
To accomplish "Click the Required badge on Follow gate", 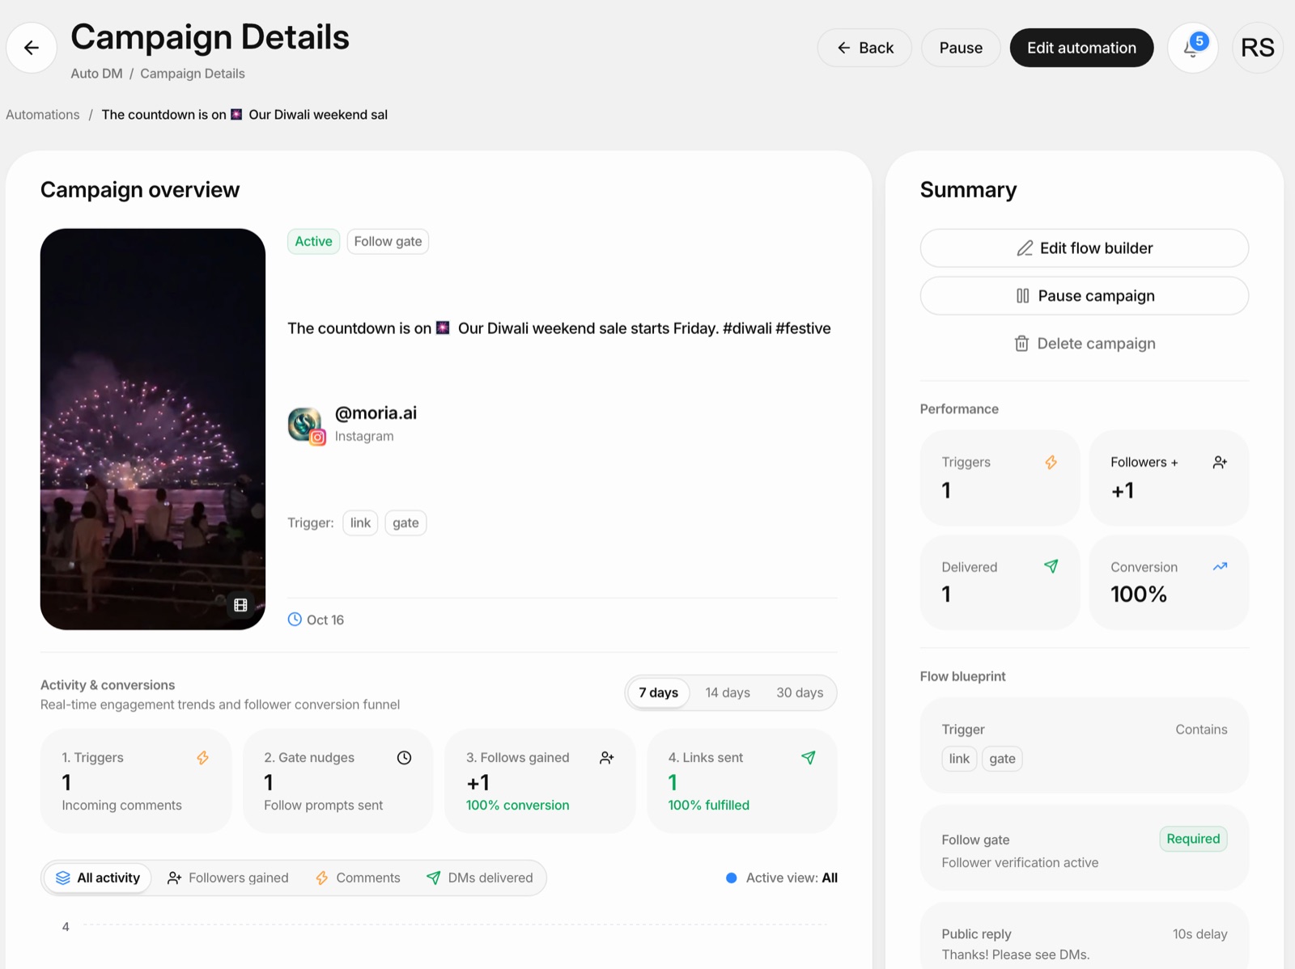I will coord(1193,839).
